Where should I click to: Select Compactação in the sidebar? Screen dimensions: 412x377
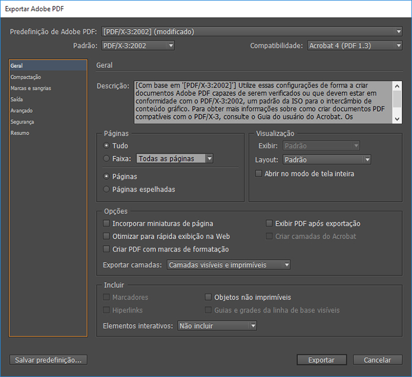pos(26,77)
